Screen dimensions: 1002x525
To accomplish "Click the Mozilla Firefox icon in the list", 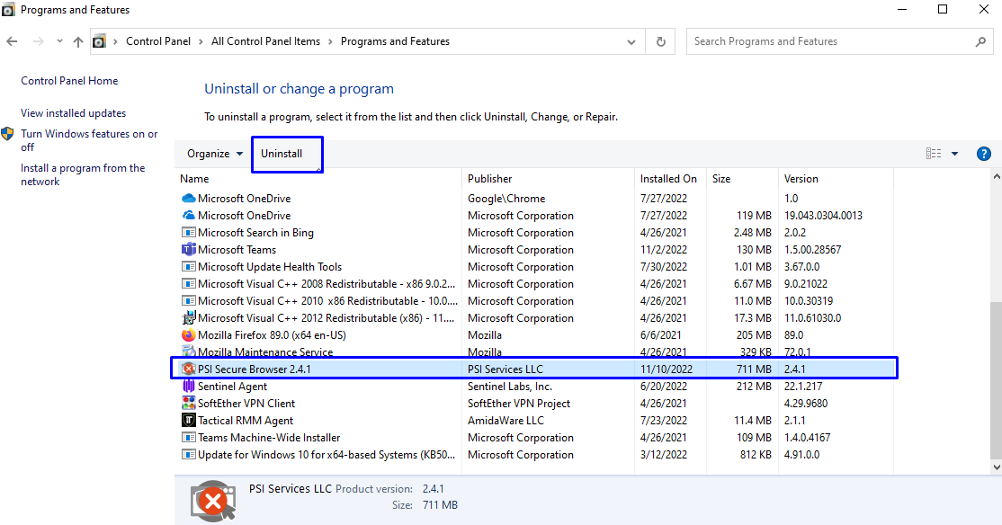I will (188, 334).
